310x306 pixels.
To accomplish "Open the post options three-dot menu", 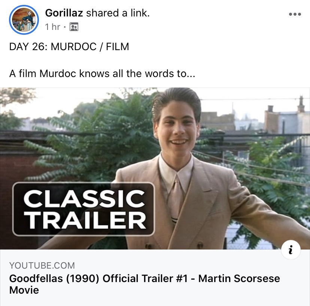I will pyautogui.click(x=295, y=14).
